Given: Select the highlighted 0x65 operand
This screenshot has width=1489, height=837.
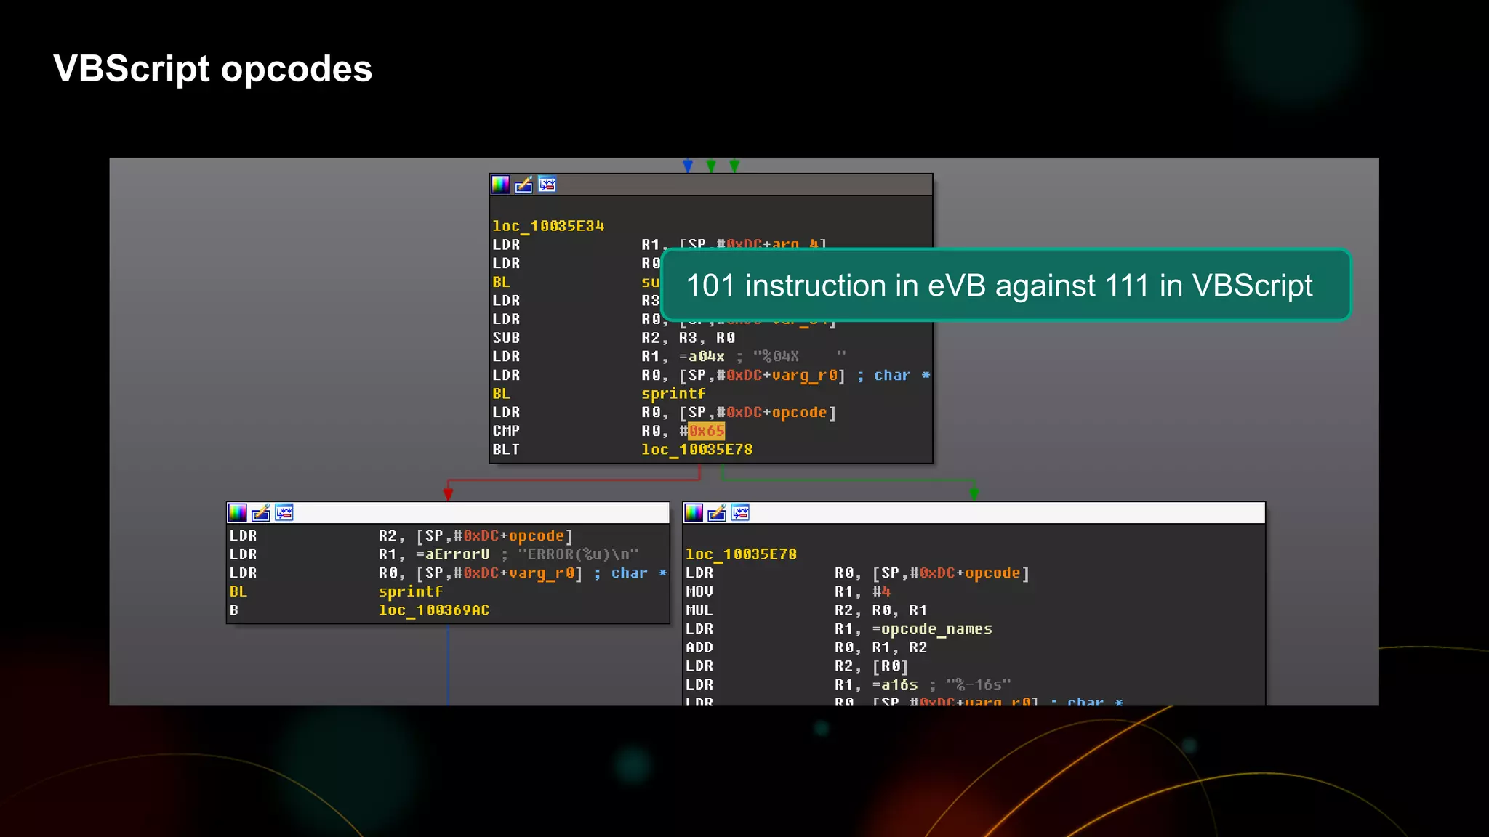Looking at the screenshot, I should pyautogui.click(x=706, y=431).
